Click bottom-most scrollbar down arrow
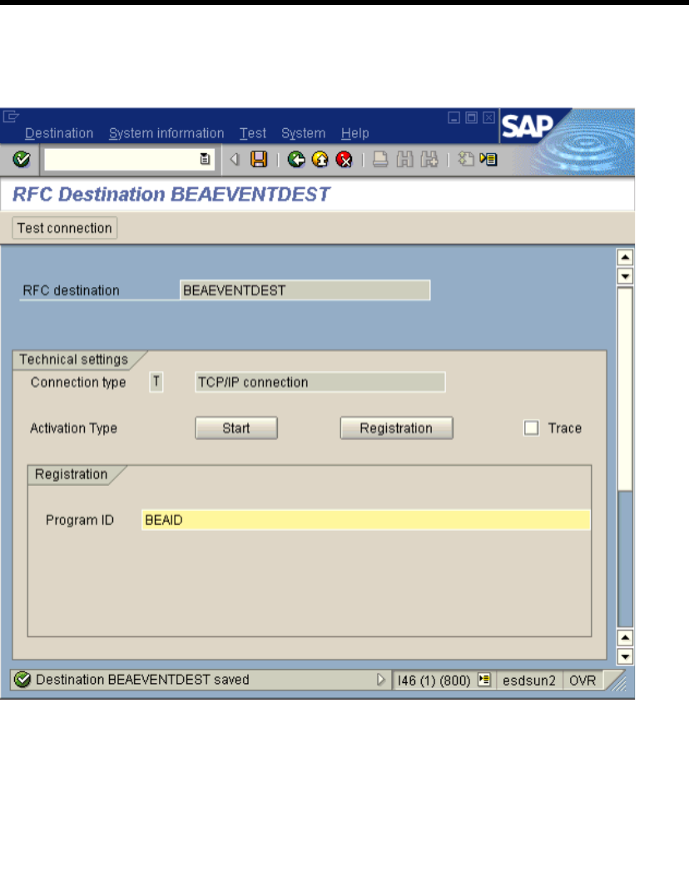 (x=625, y=656)
